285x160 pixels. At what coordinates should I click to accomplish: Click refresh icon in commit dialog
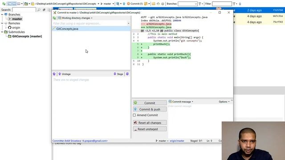[54, 18]
